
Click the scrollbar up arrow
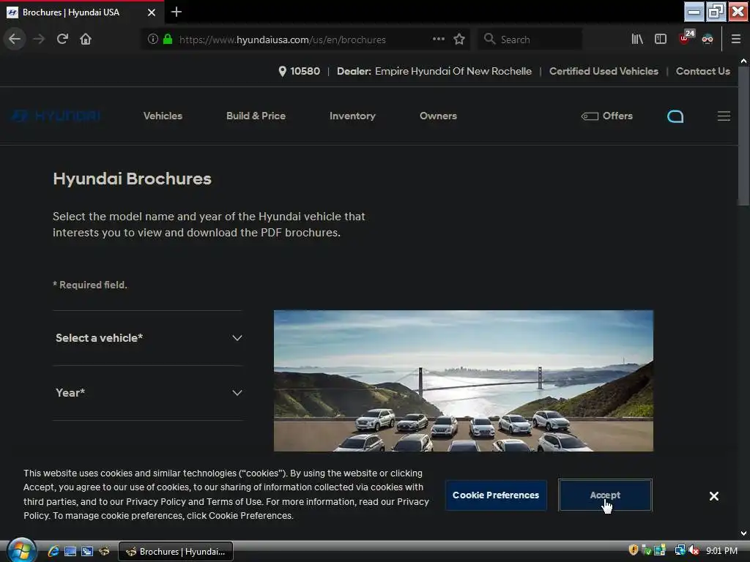tap(743, 61)
